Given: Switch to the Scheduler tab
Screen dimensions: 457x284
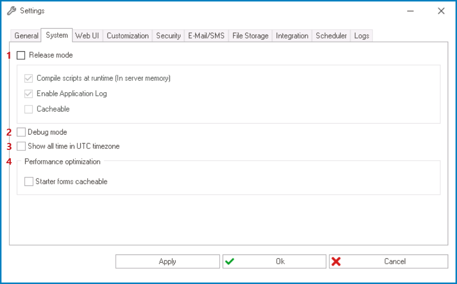Looking at the screenshot, I should (331, 36).
